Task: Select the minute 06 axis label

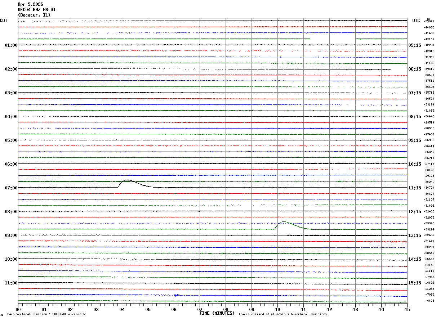Action: click(x=174, y=309)
